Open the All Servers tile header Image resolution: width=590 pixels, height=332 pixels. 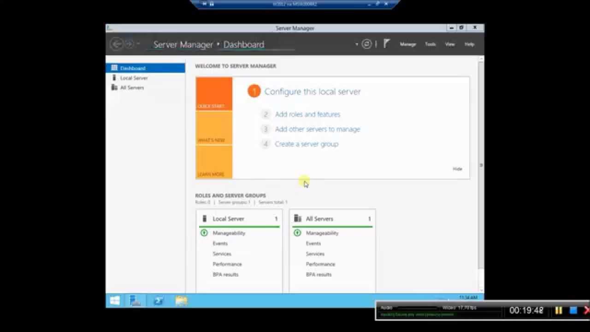click(x=332, y=219)
